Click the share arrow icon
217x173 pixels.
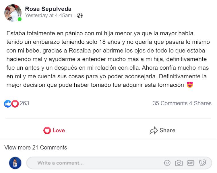tap(154, 131)
